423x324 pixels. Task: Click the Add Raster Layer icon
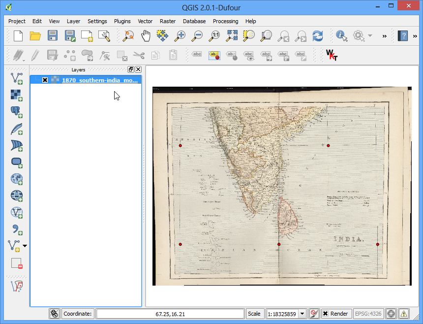tap(16, 96)
